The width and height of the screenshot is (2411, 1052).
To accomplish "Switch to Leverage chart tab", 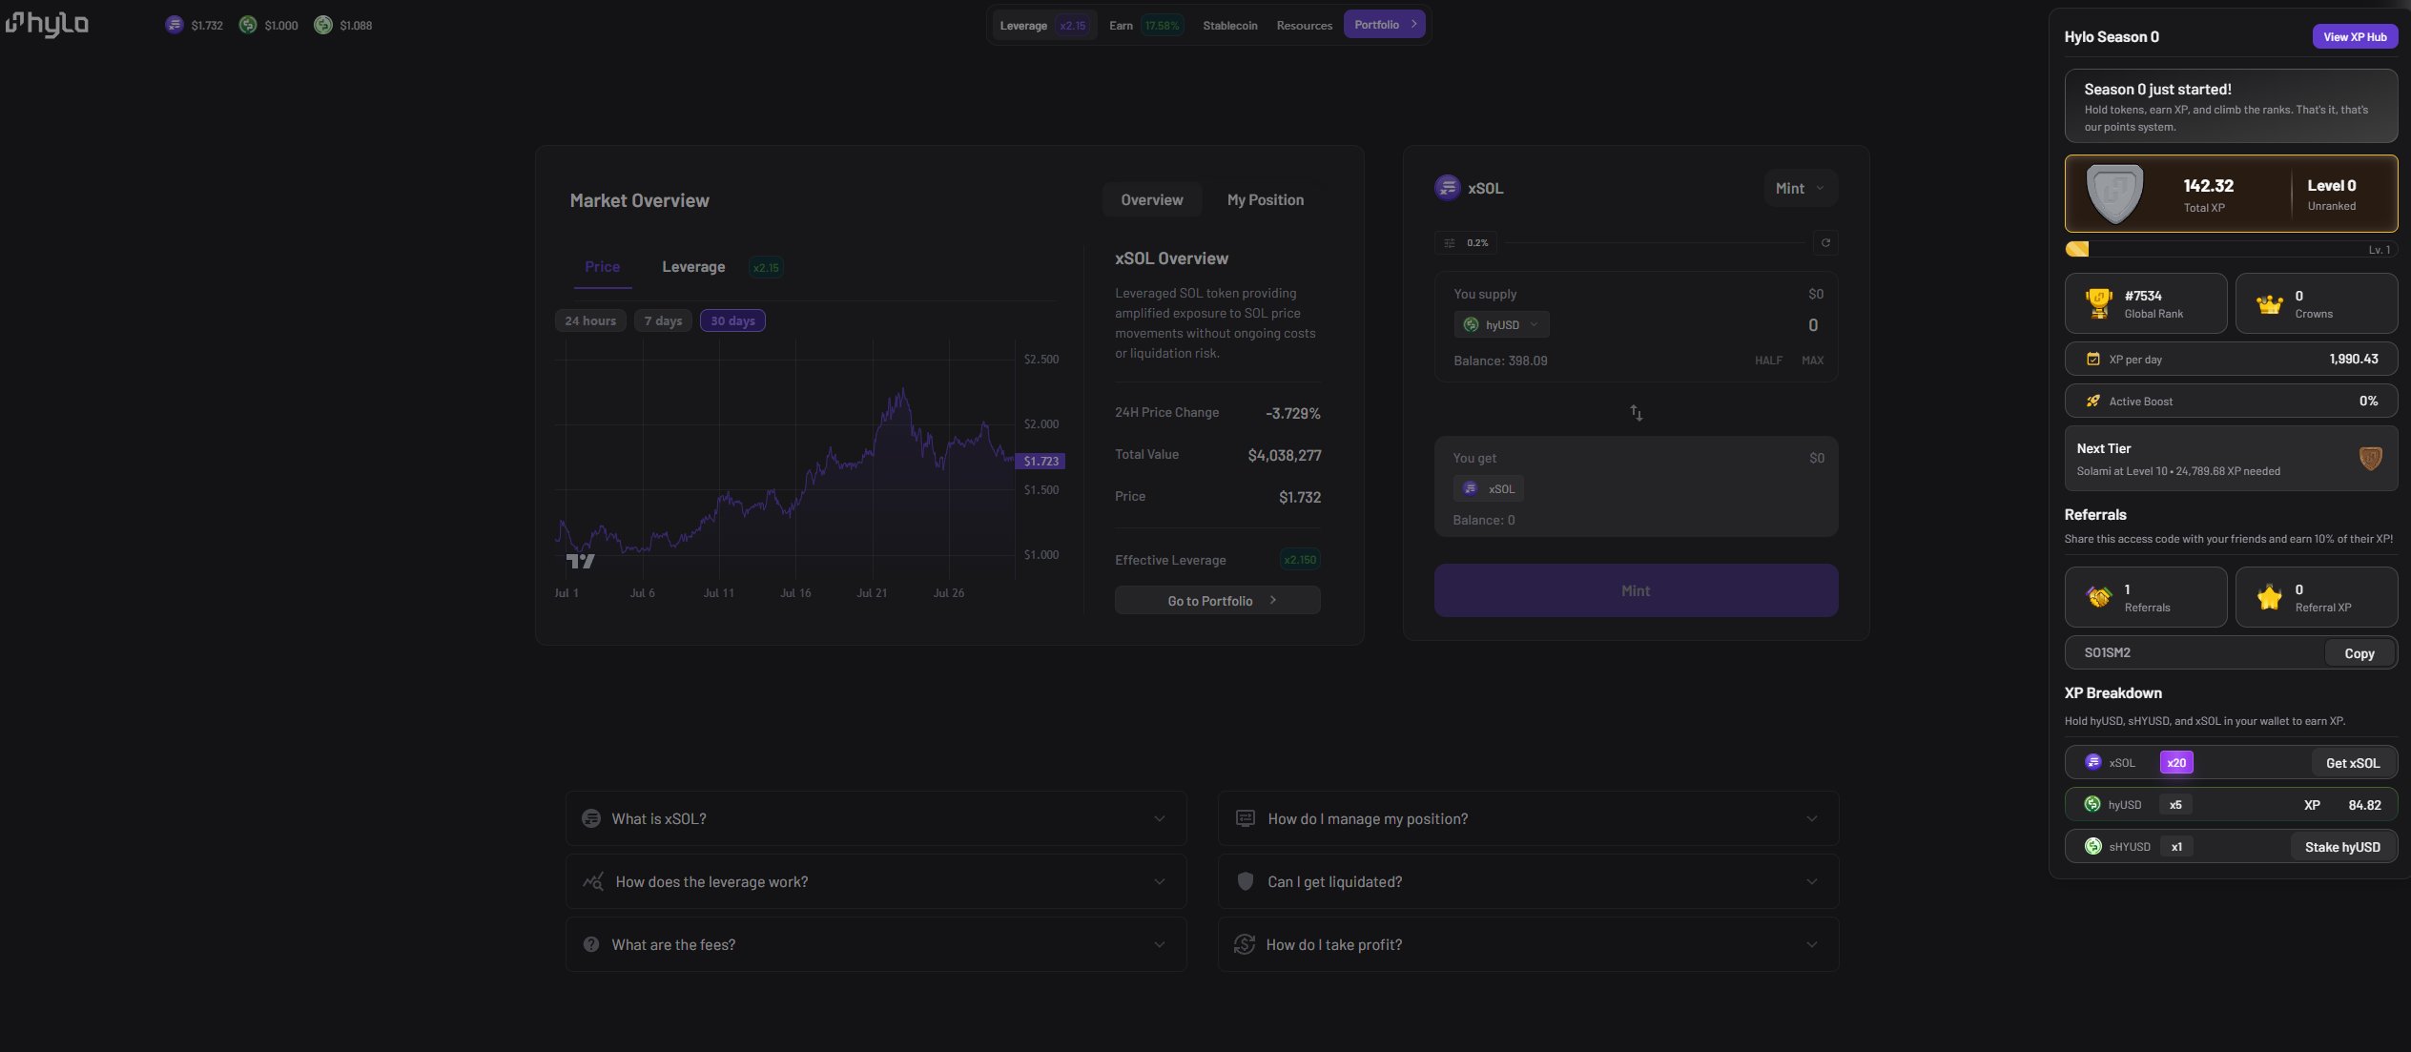I will (693, 267).
